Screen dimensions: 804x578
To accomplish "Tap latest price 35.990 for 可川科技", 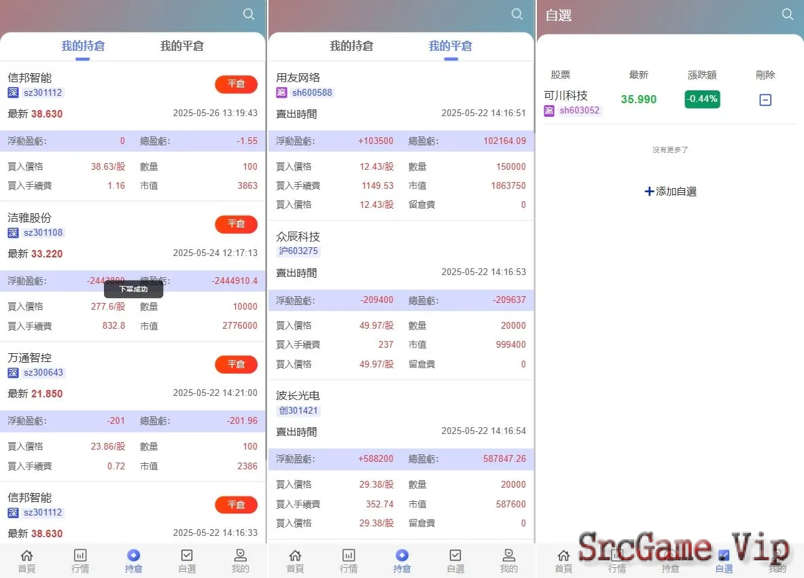I will click(638, 99).
